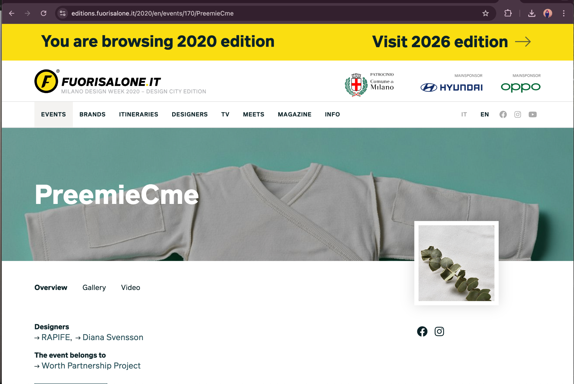Open Fuorisalone's Instagram from the header
The width and height of the screenshot is (574, 384).
[x=518, y=114]
